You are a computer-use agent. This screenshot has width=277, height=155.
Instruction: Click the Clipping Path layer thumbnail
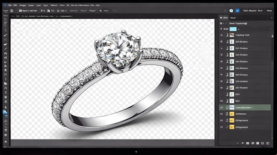pyautogui.click(x=232, y=35)
